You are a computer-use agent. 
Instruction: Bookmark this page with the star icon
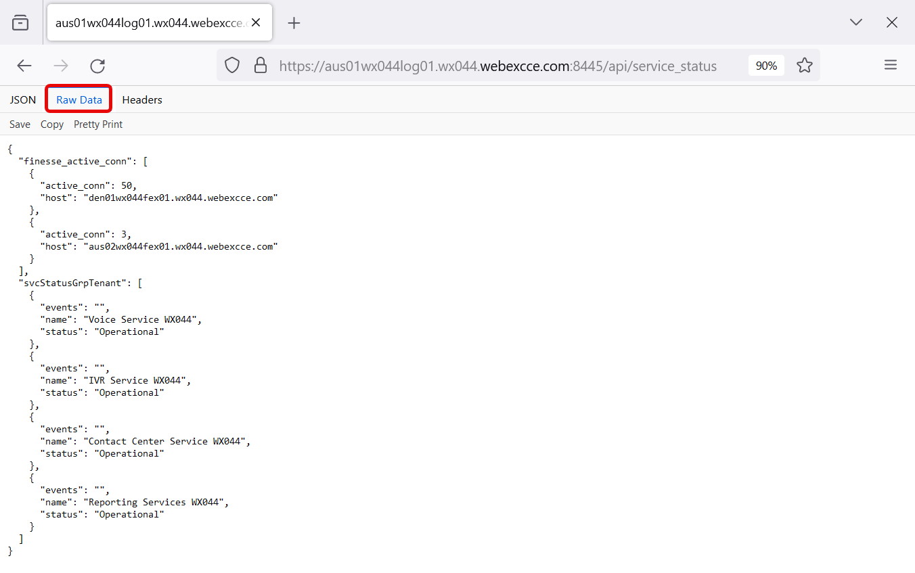click(x=804, y=66)
